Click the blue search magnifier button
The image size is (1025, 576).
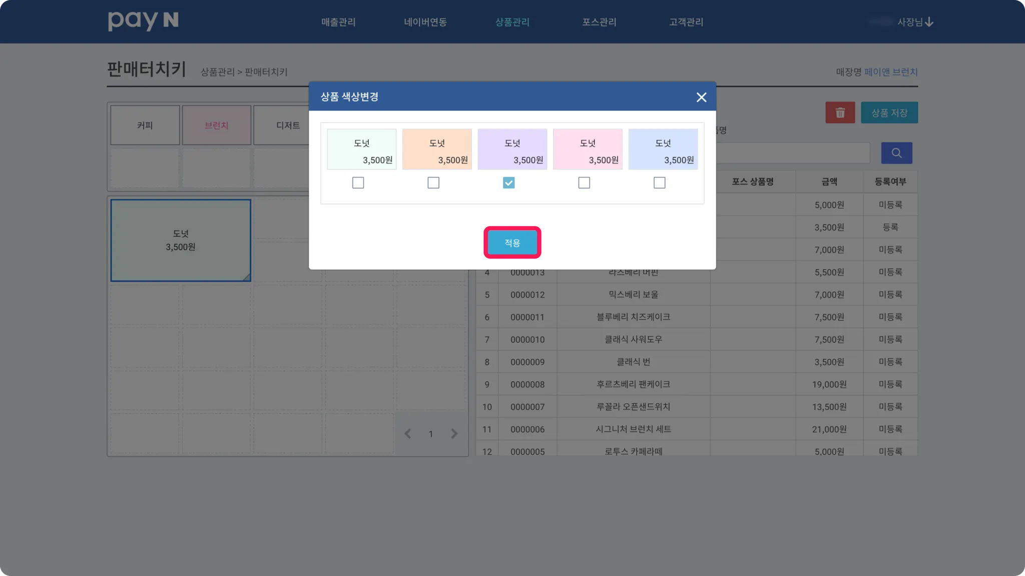coord(896,153)
